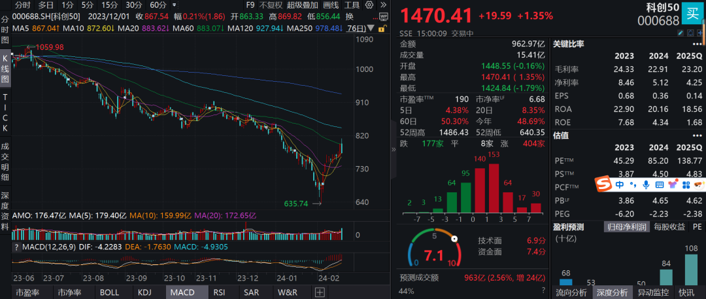Select MACD indicator tab
Screen dimensions: 706x299
coord(187,292)
